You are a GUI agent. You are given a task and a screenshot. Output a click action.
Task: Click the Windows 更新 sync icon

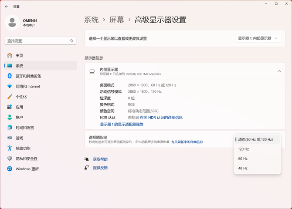tap(10, 169)
